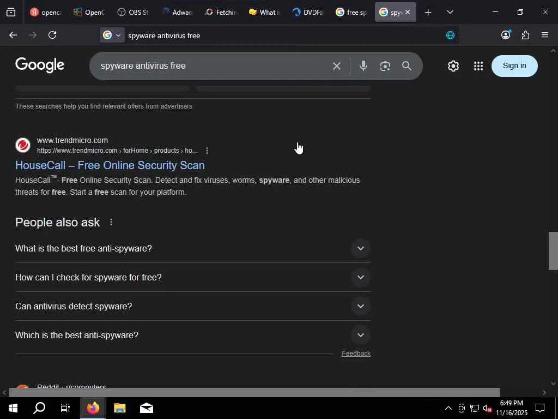Clear the Google search box text
Screen dimensions: 558x419
click(336, 66)
